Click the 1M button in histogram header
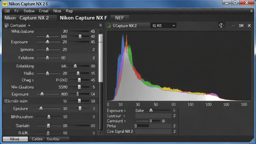The width and height of the screenshot is (256, 144). (x=241, y=26)
